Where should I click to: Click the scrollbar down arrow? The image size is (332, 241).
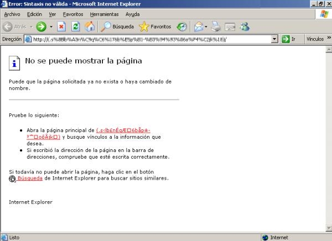pyautogui.click(x=329, y=228)
